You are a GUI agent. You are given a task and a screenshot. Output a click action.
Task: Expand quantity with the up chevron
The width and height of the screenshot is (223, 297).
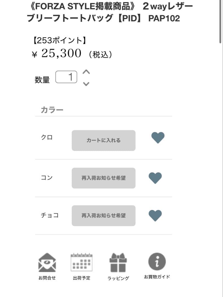pos(86,72)
